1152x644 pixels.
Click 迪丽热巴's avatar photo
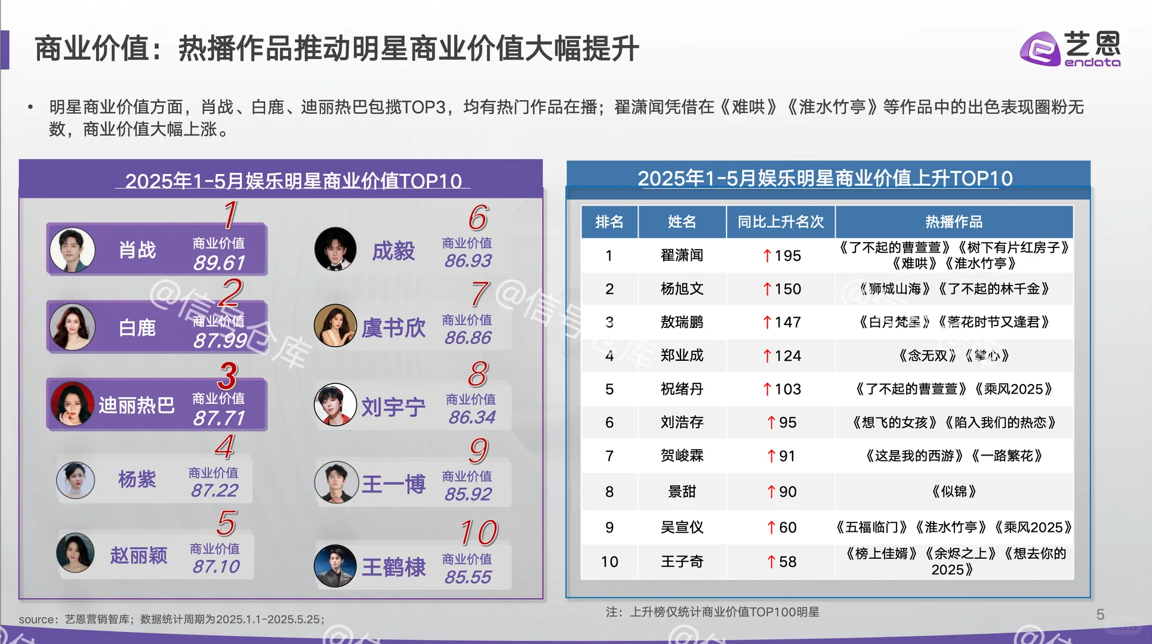[x=73, y=404]
